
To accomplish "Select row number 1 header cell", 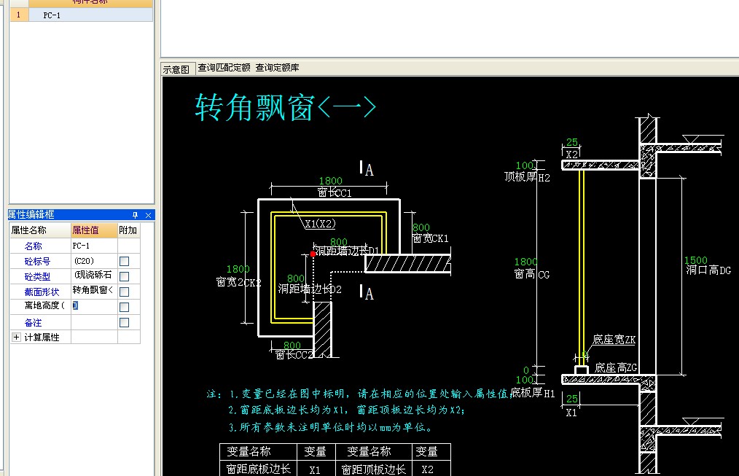I will point(19,15).
